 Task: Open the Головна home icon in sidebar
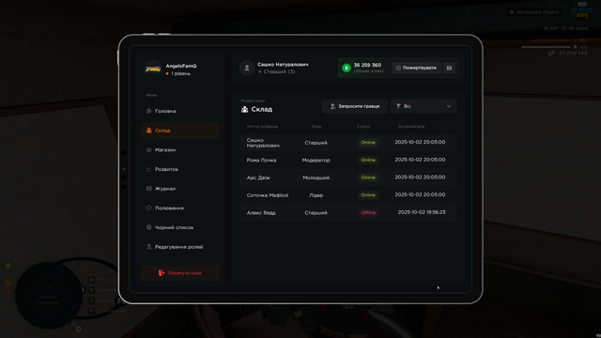click(148, 111)
